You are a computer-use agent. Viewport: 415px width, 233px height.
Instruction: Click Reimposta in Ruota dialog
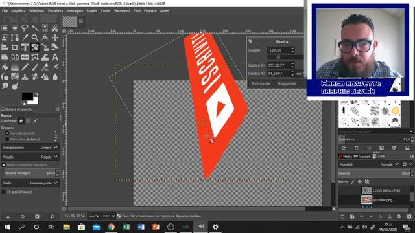[261, 83]
